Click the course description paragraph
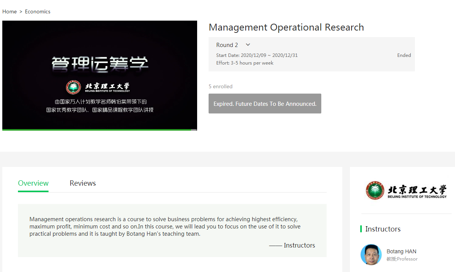 pos(165,227)
